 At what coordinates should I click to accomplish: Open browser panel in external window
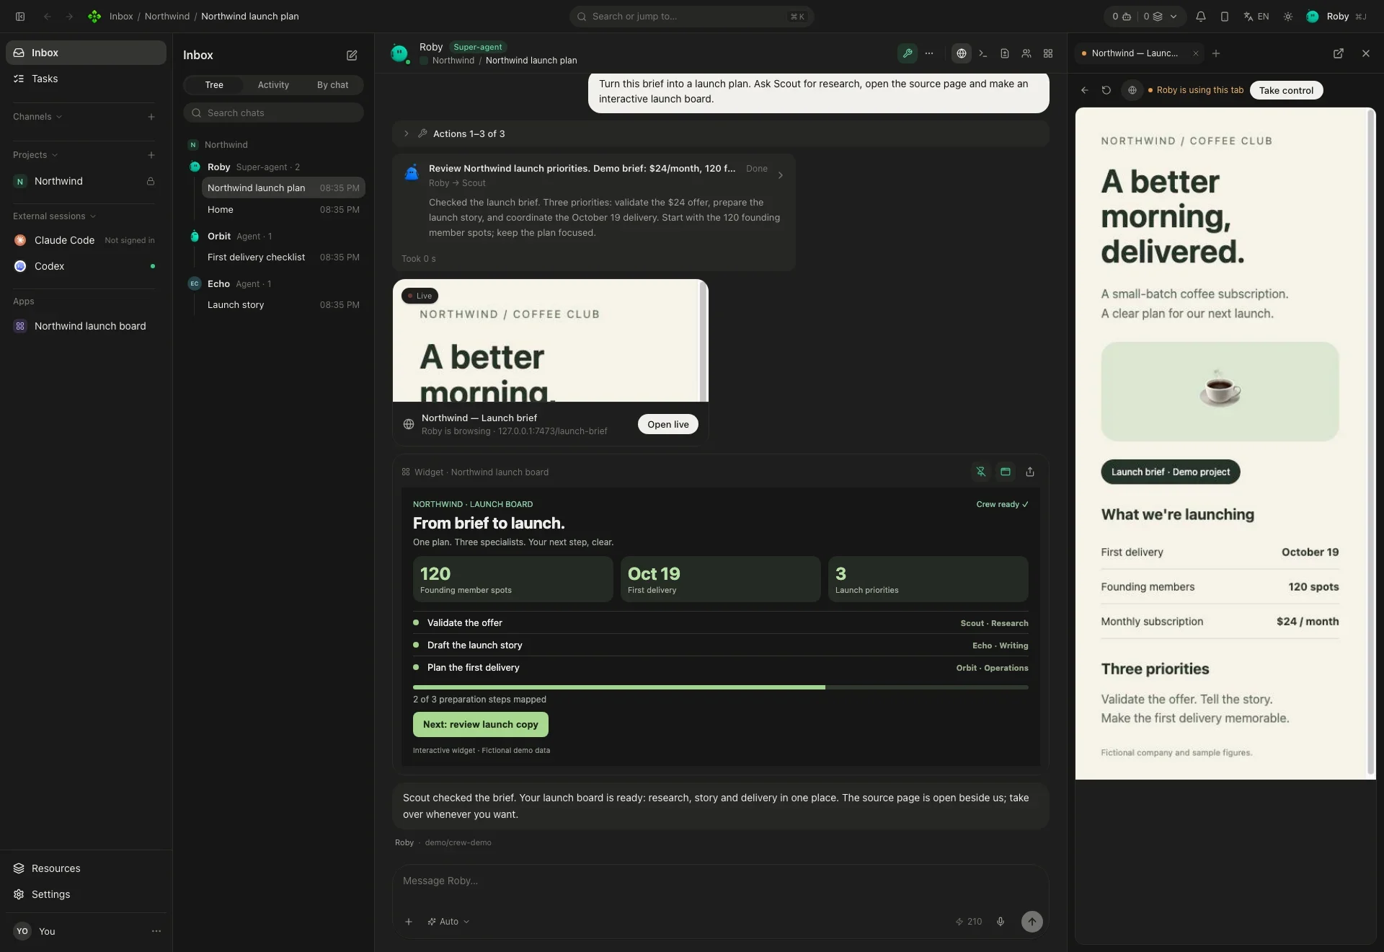coord(1338,53)
